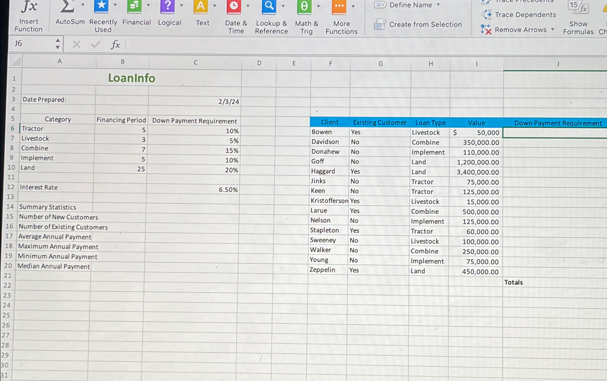Select column header J
Image resolution: width=607 pixels, height=381 pixels.
(557, 63)
